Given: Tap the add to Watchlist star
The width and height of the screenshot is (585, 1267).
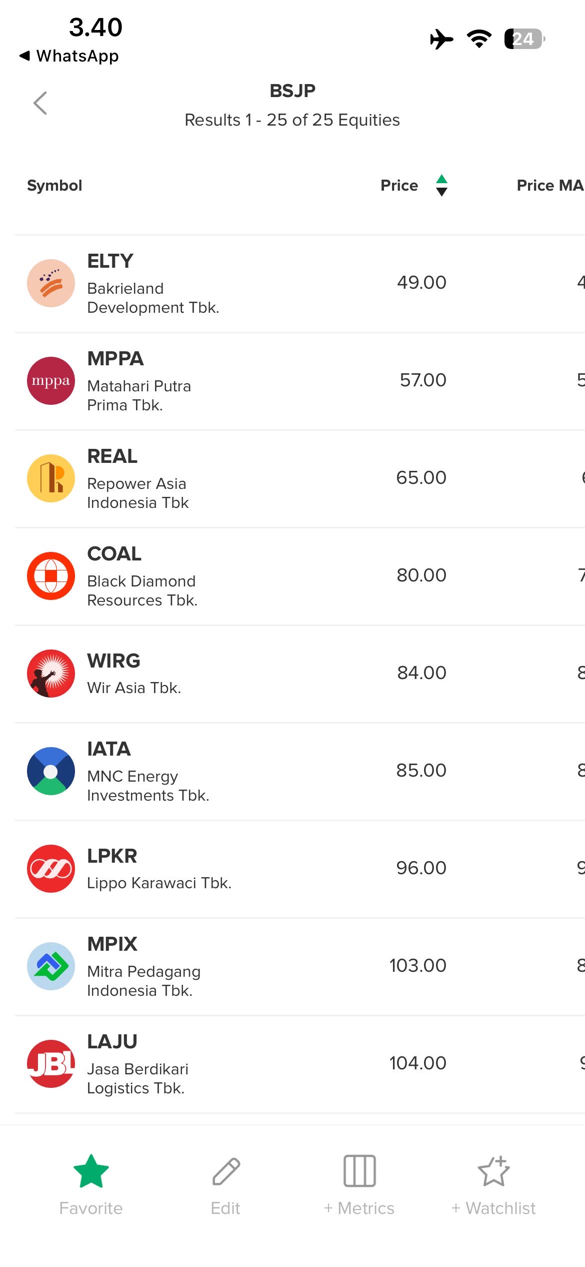Looking at the screenshot, I should (x=493, y=1171).
